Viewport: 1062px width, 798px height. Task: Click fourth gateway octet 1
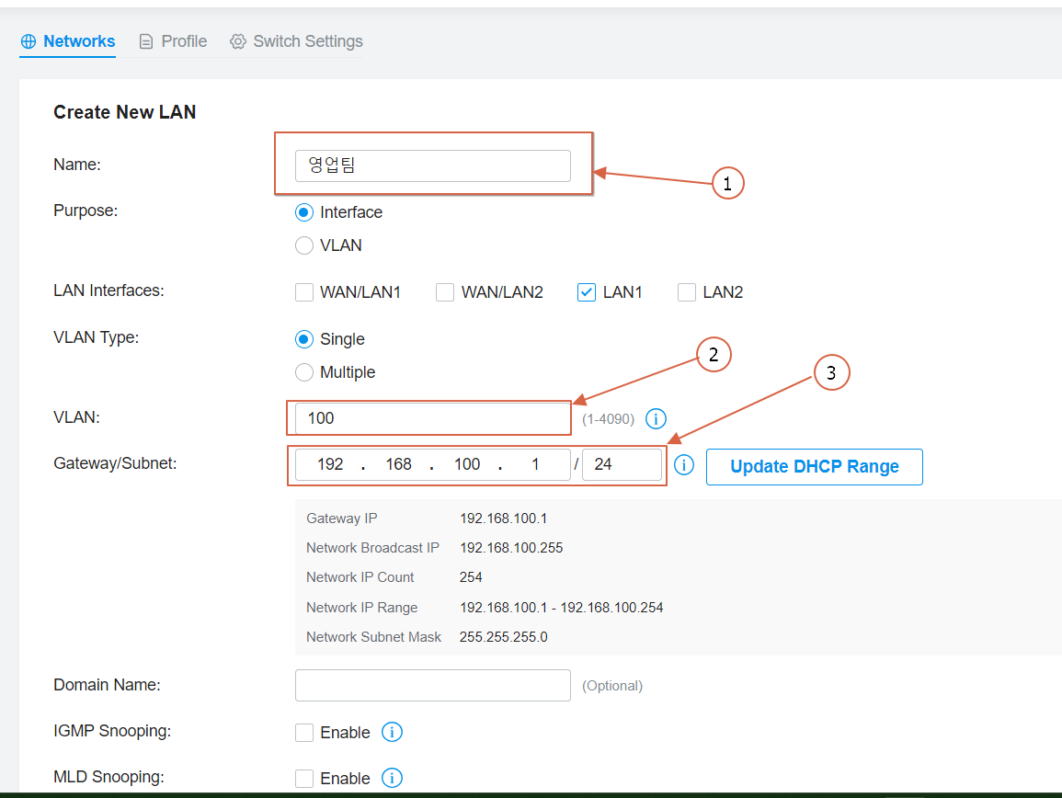(535, 464)
